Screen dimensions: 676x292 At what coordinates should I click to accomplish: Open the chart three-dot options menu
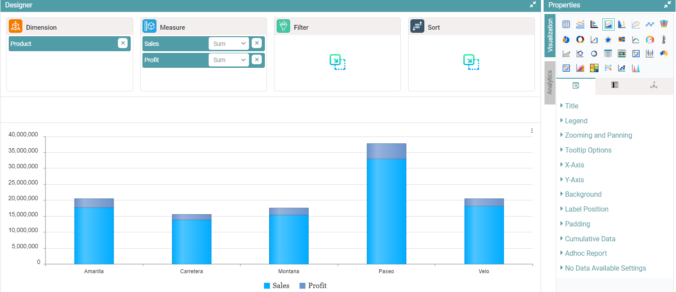pos(532,131)
